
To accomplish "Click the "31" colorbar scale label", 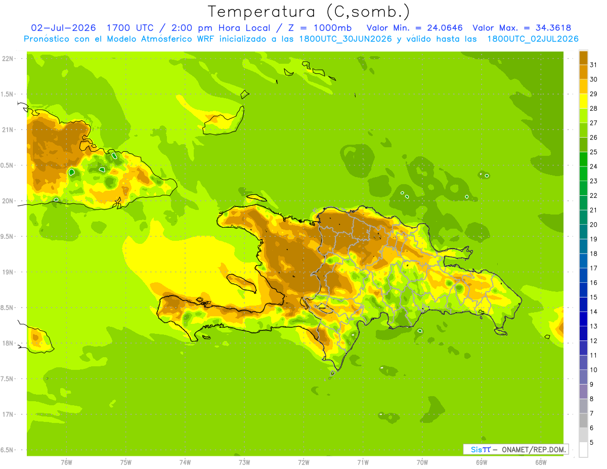I will point(593,65).
